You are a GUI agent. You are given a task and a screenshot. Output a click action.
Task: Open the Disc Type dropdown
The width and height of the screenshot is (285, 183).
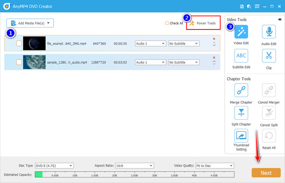click(54, 166)
